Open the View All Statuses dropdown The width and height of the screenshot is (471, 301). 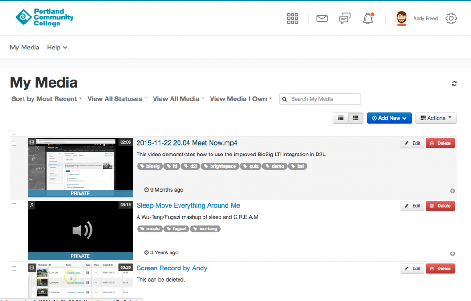(117, 99)
